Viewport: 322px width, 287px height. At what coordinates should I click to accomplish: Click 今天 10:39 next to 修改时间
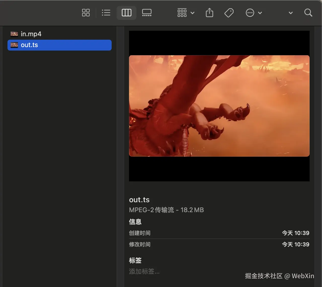(296, 244)
